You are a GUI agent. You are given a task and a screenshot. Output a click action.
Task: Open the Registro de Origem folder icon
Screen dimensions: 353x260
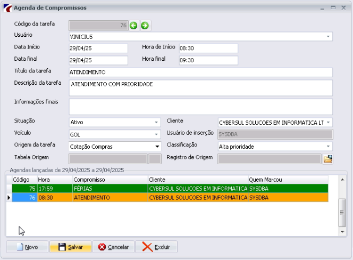pos(328,159)
